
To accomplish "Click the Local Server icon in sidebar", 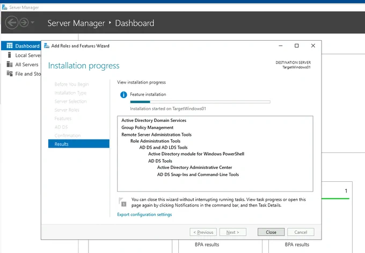I will tap(10, 55).
